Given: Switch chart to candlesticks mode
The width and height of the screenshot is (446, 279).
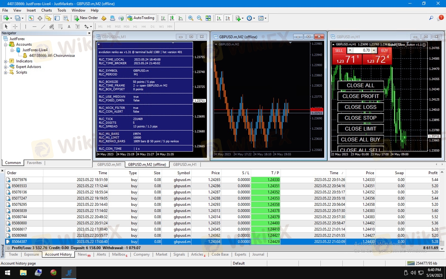Looking at the screenshot, I should (x=172, y=18).
